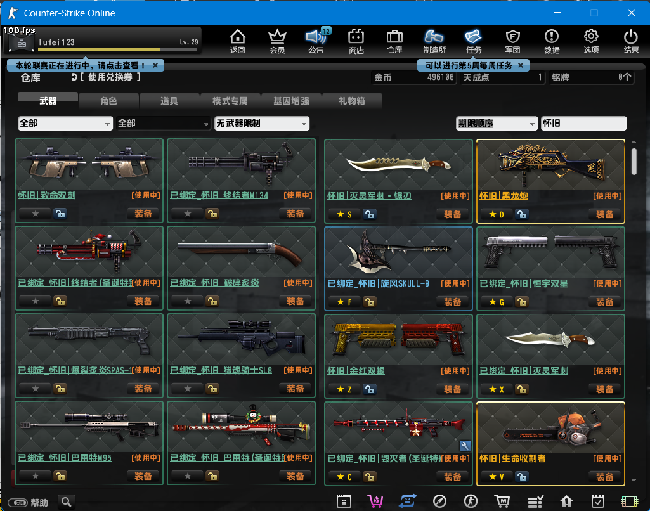This screenshot has height=511, width=650.
Task: Toggle favorite star S on 灭灵军刺·锯刃
Action: (x=344, y=214)
